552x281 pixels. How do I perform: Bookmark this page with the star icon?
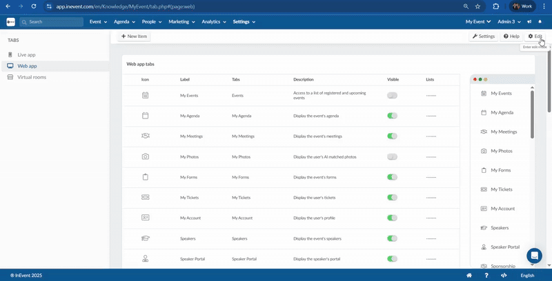(477, 6)
